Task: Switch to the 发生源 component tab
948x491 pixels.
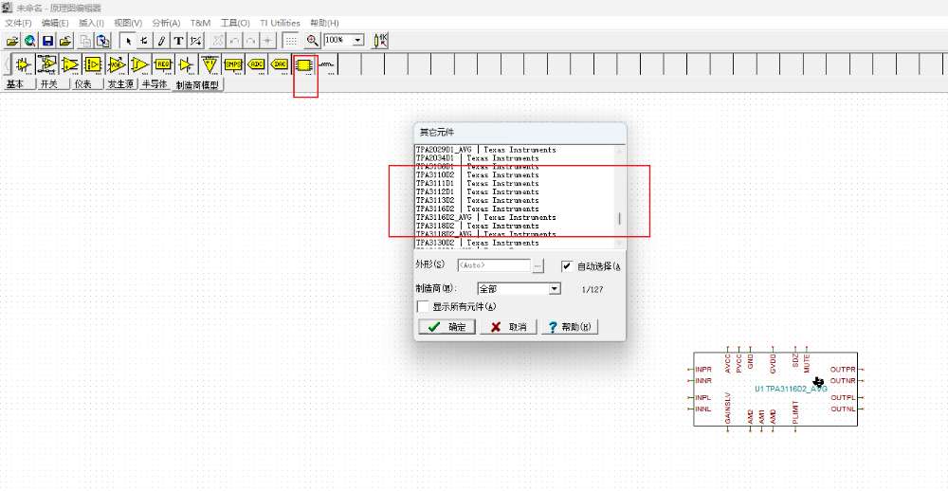Action: (120, 84)
